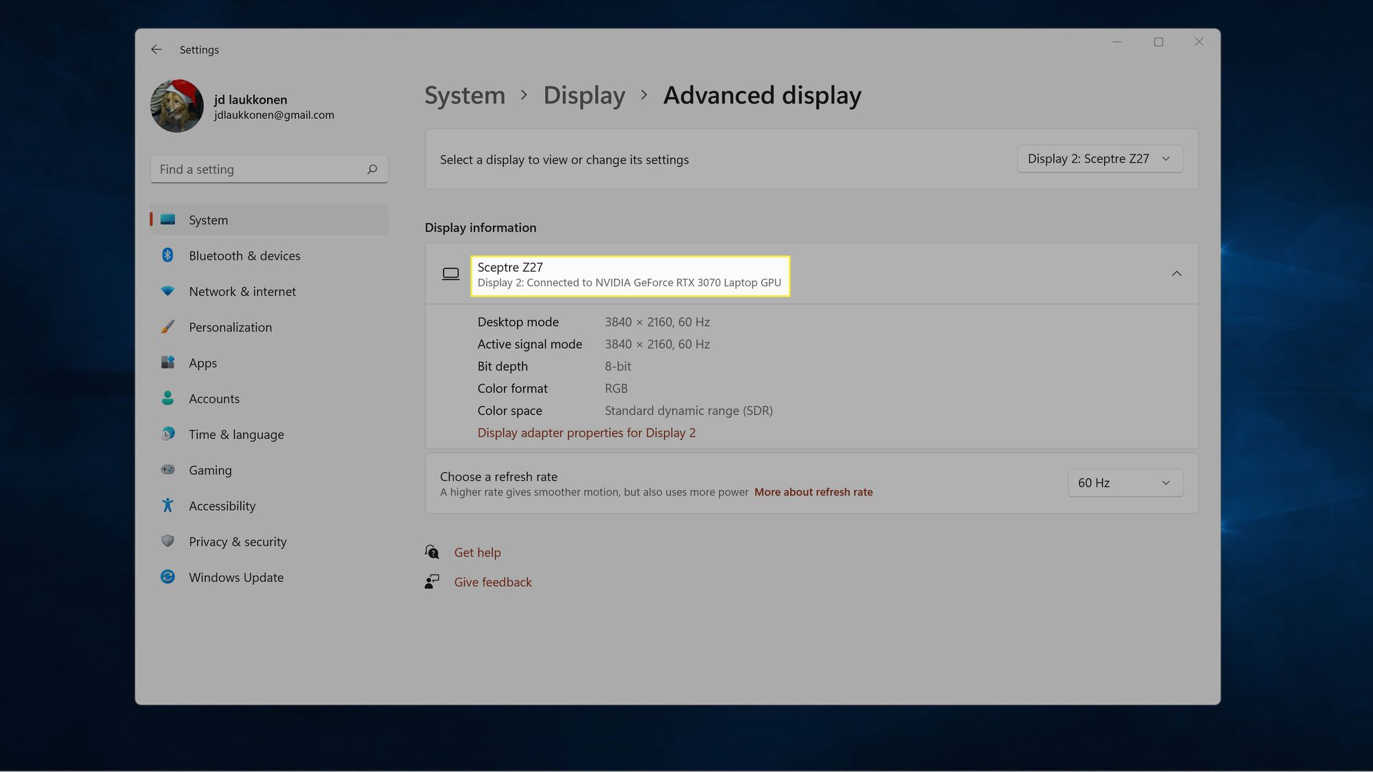This screenshot has width=1373, height=772.
Task: Click the Give feedback person icon
Action: [432, 582]
